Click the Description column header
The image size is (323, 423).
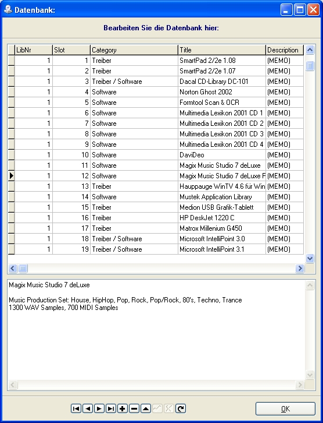[285, 50]
